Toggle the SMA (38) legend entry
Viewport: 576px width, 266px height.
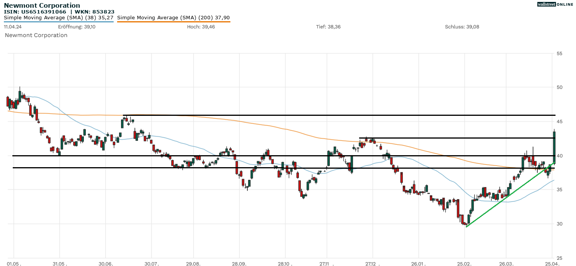(x=58, y=17)
